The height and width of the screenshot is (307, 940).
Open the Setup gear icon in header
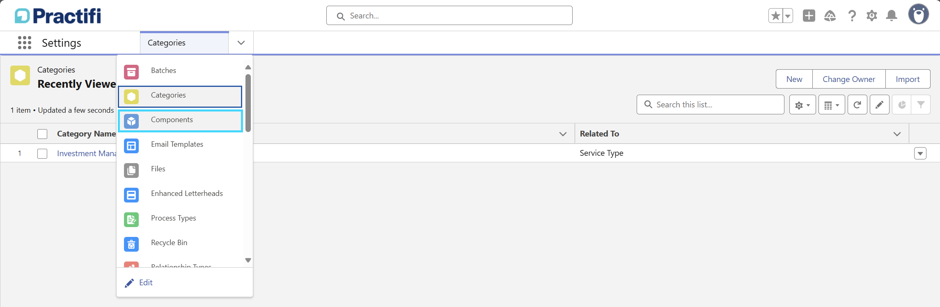click(x=872, y=16)
